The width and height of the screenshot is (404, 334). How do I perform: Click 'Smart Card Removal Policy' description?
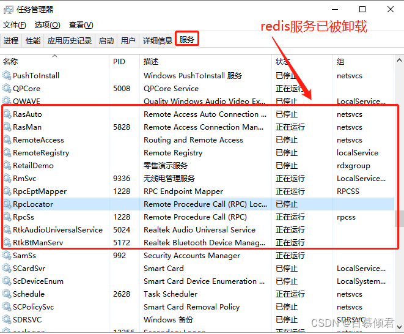pyautogui.click(x=191, y=306)
